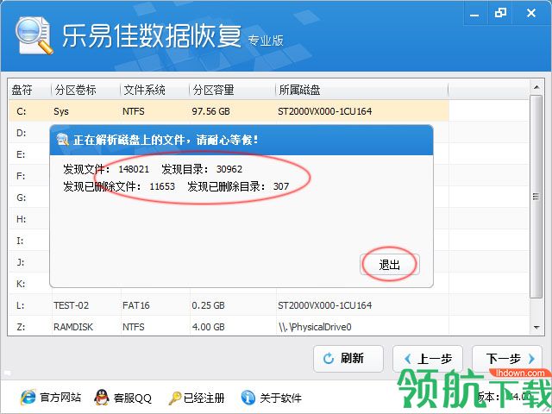
Task: Click the scrollbar up arrow in the partition list
Action: click(x=536, y=87)
